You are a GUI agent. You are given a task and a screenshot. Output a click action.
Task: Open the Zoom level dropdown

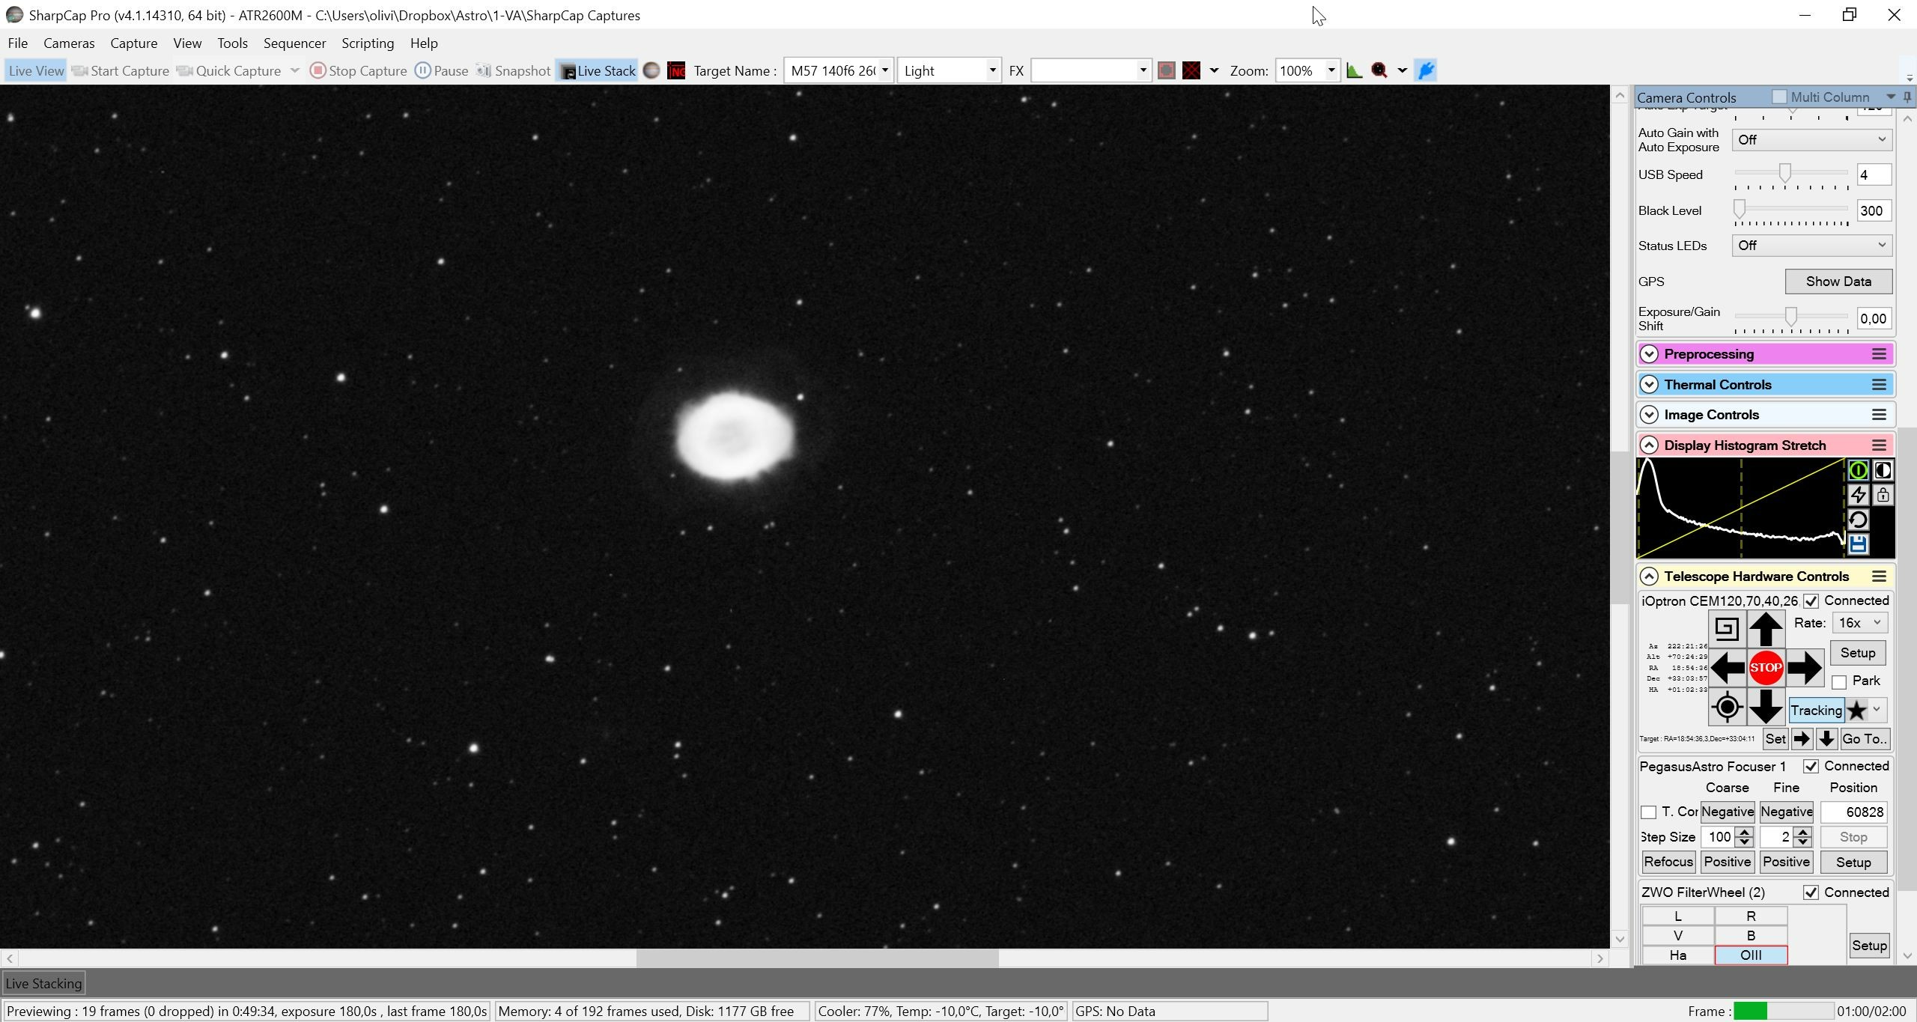pos(1331,70)
